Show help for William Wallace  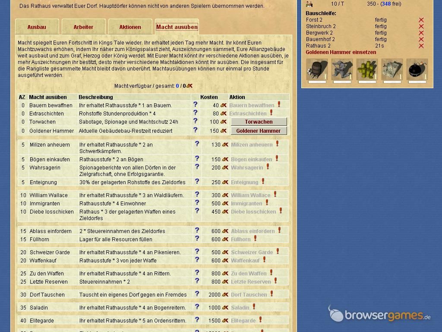click(x=197, y=194)
